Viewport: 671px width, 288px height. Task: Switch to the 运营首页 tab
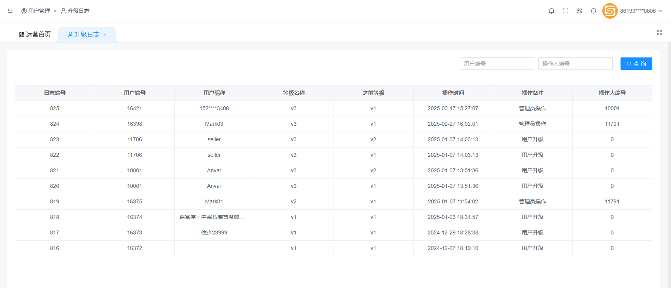[35, 35]
